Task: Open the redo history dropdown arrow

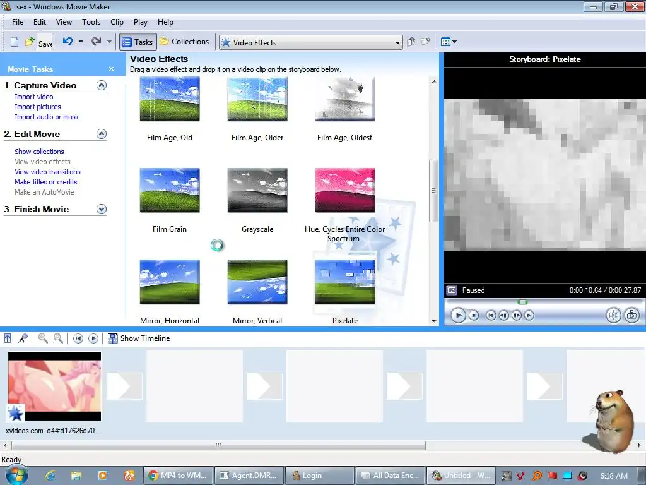Action: coord(109,42)
